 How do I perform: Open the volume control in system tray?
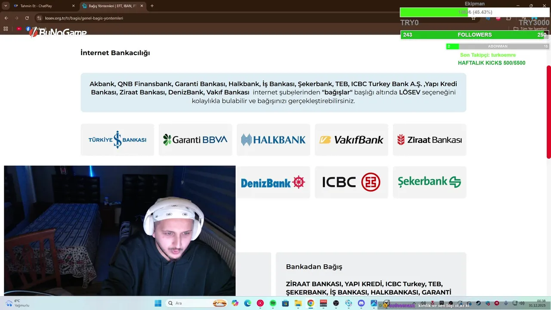pos(522,303)
